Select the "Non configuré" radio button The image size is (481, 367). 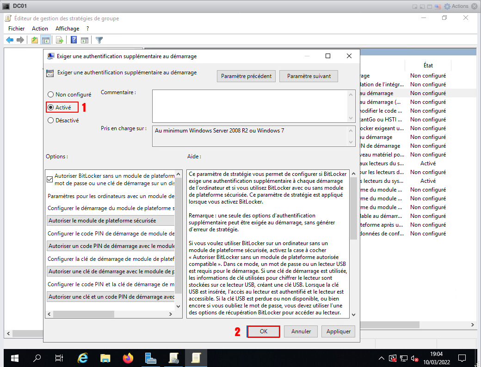51,95
